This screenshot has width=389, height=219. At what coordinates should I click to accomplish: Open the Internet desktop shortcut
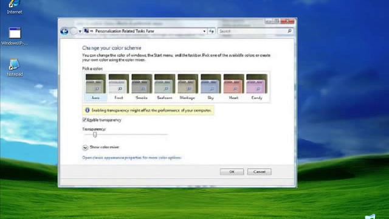tap(14, 7)
